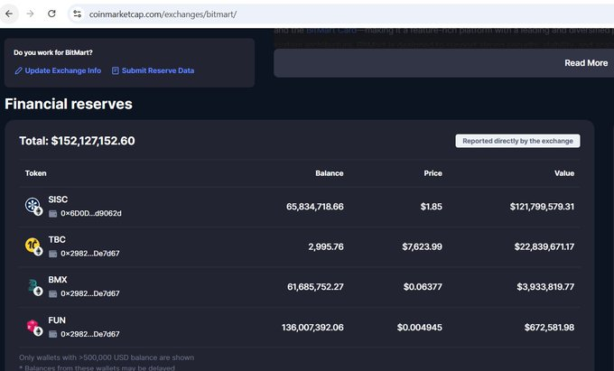Image resolution: width=614 pixels, height=371 pixels.
Task: Click the wallet icon in TBC row
Action: [53, 254]
